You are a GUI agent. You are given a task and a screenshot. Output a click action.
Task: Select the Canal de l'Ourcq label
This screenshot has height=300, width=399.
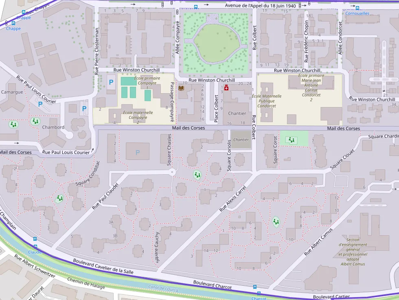pos(166,289)
